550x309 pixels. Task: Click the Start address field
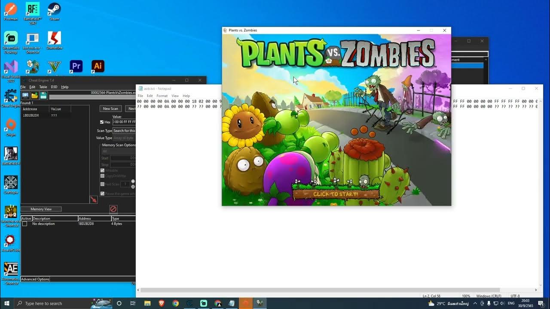(123, 158)
